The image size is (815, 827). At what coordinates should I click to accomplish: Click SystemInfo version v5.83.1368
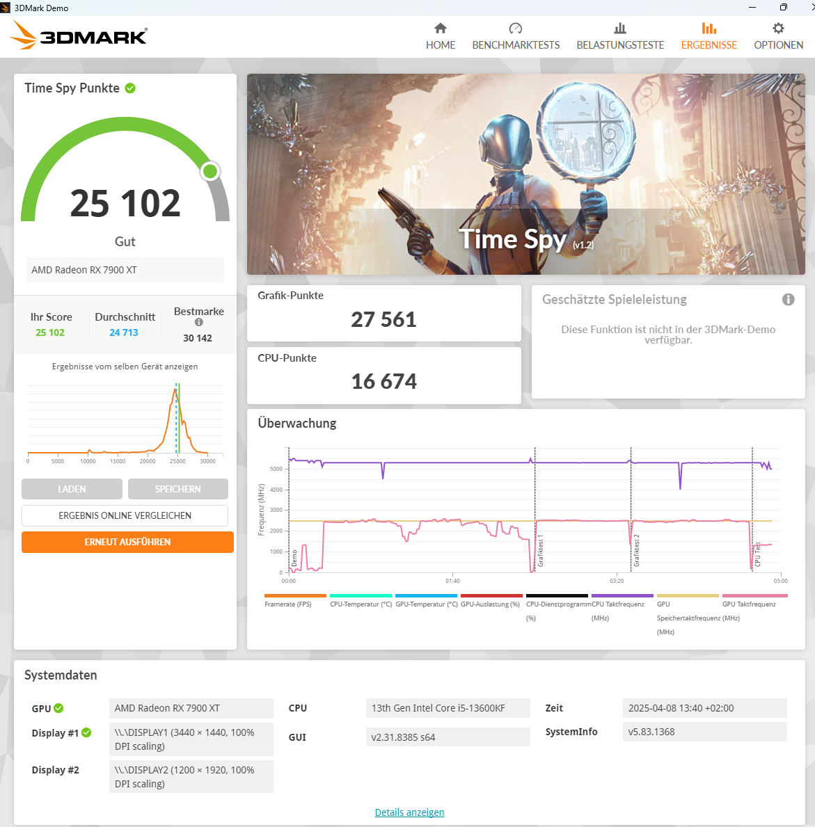(704, 732)
